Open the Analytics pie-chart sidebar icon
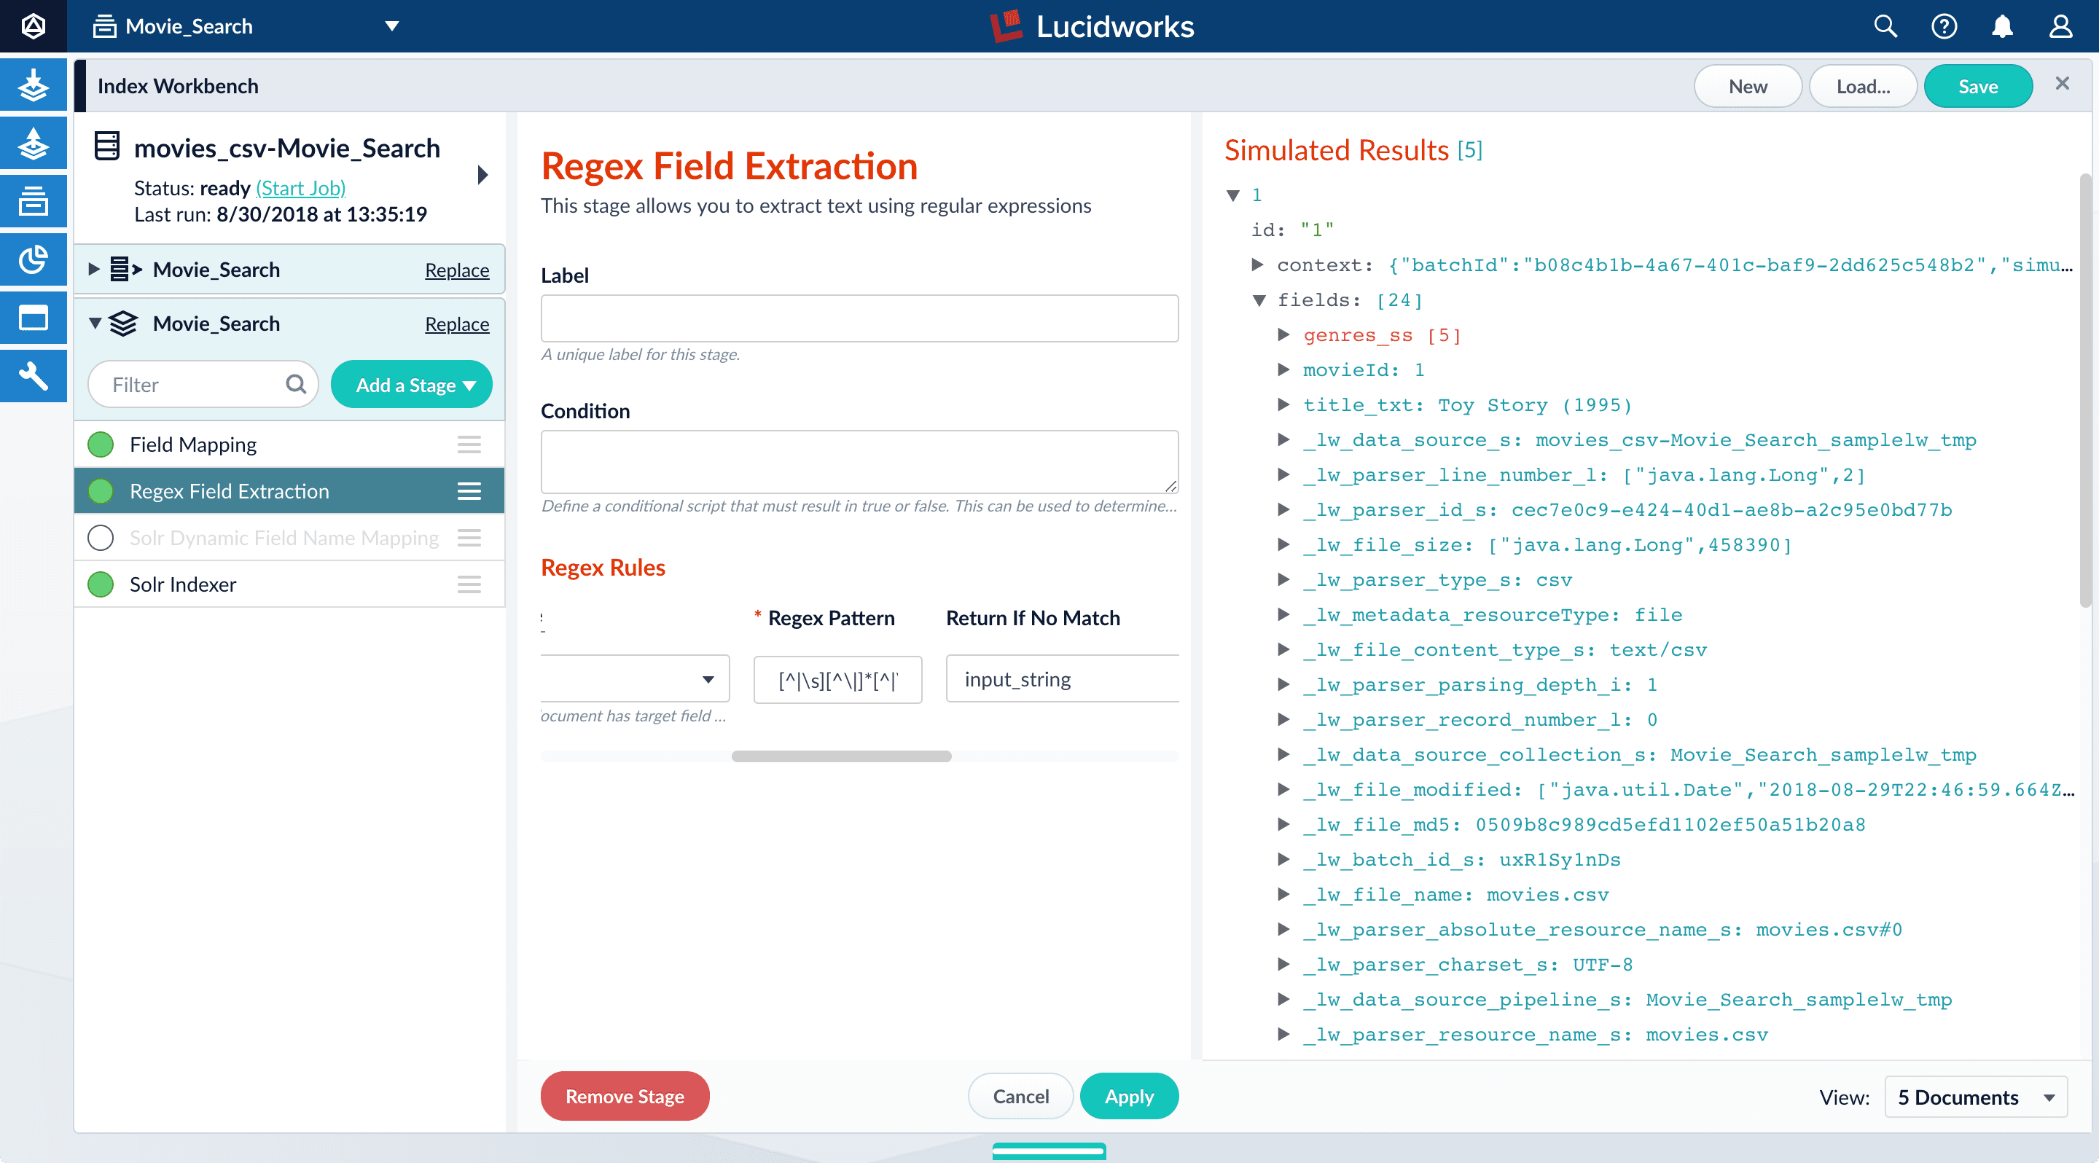This screenshot has height=1163, width=2099. click(x=33, y=260)
